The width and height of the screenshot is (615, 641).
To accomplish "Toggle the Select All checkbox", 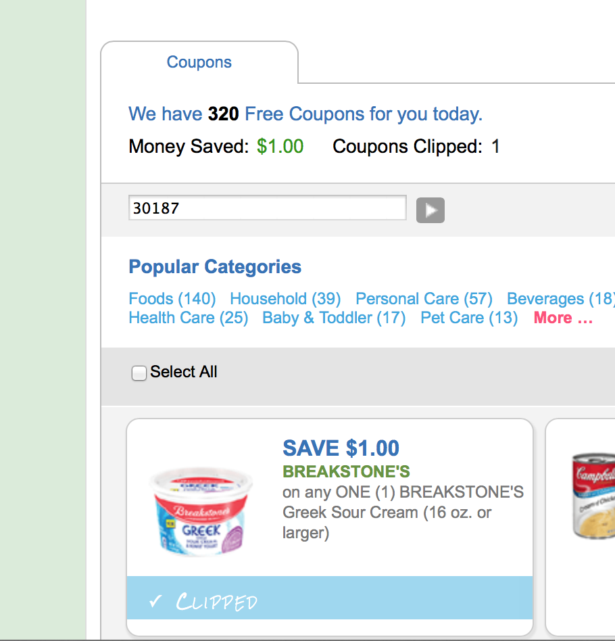I will [139, 373].
